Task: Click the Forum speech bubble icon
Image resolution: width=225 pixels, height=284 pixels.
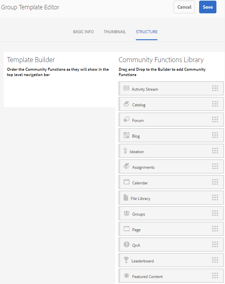Action: pyautogui.click(x=126, y=120)
